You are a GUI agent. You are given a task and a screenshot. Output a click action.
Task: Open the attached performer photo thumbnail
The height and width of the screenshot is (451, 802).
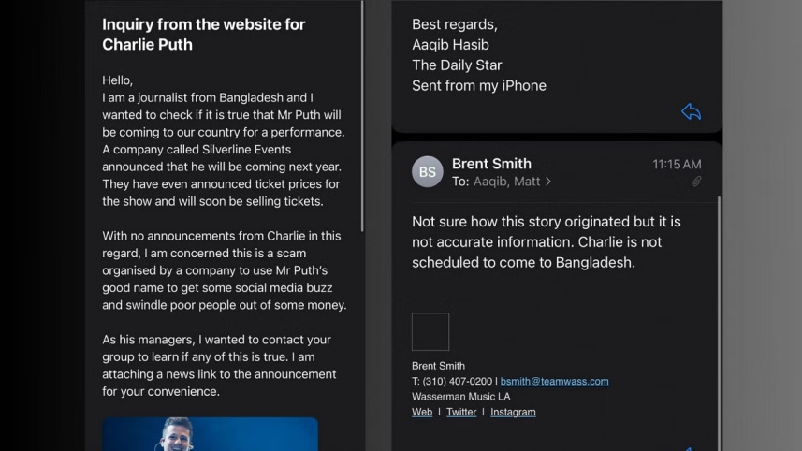(x=210, y=434)
